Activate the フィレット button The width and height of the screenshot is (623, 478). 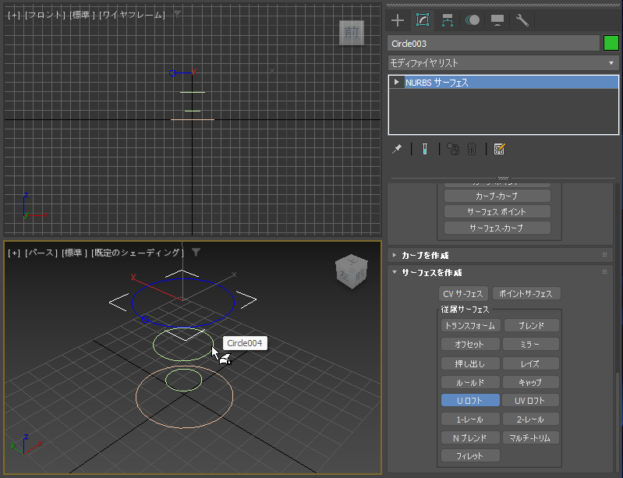(x=470, y=455)
